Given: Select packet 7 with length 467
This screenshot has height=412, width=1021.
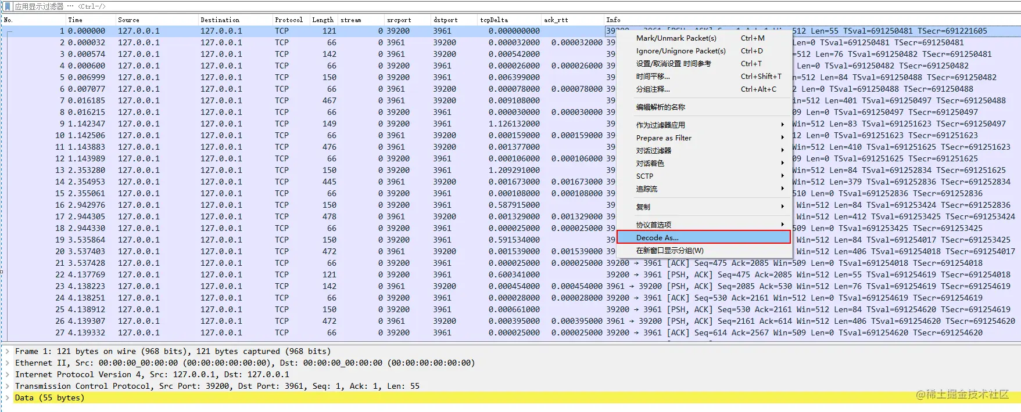Looking at the screenshot, I should [511, 100].
